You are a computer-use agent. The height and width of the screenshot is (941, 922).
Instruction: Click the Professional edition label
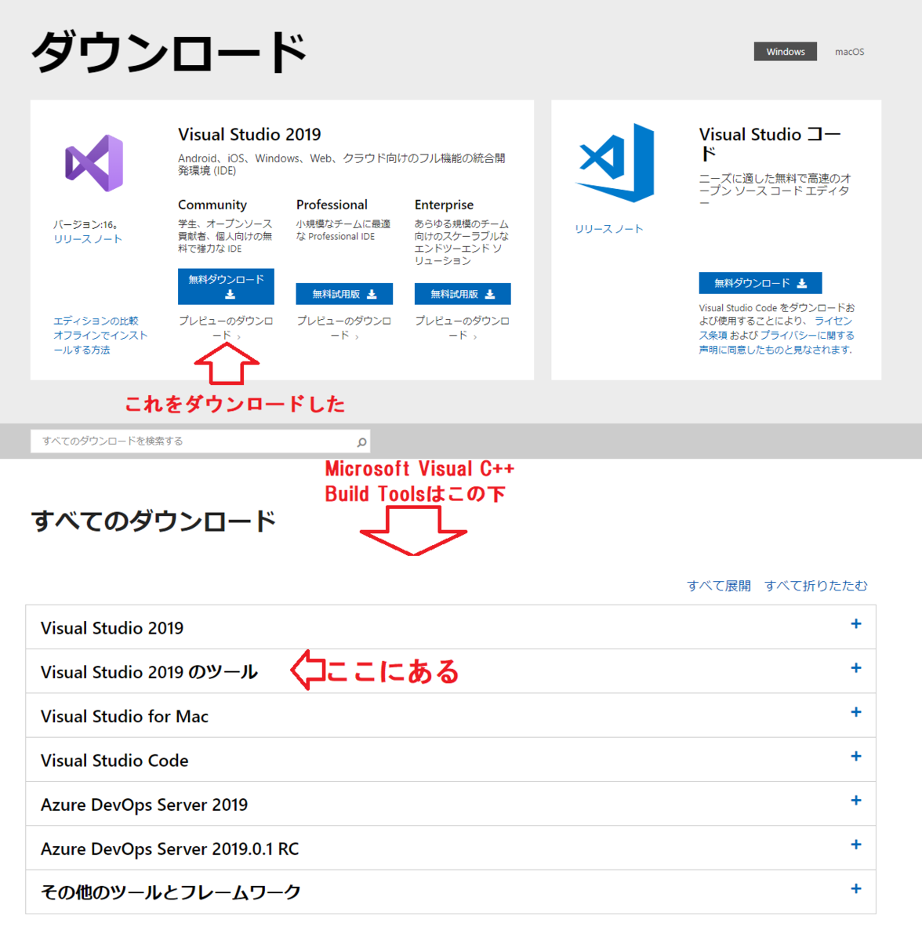[332, 205]
